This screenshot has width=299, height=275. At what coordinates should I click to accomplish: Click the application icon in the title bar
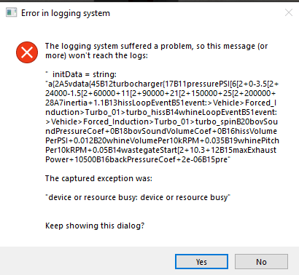[12, 12]
